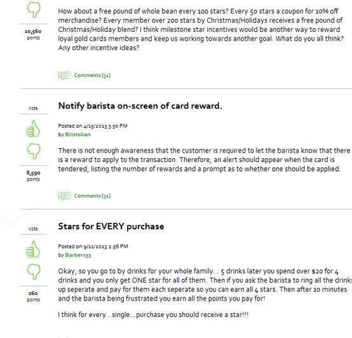Viewport: 352px width, 338px height.
Task: Thumbs down the milestone star incentives idea
Action: coord(34,10)
